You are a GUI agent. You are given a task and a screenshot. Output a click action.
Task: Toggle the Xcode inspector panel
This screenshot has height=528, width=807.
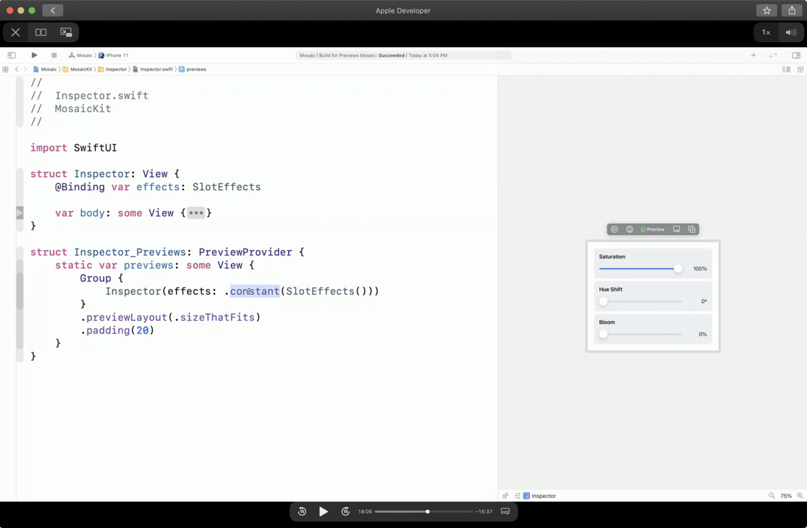click(796, 55)
